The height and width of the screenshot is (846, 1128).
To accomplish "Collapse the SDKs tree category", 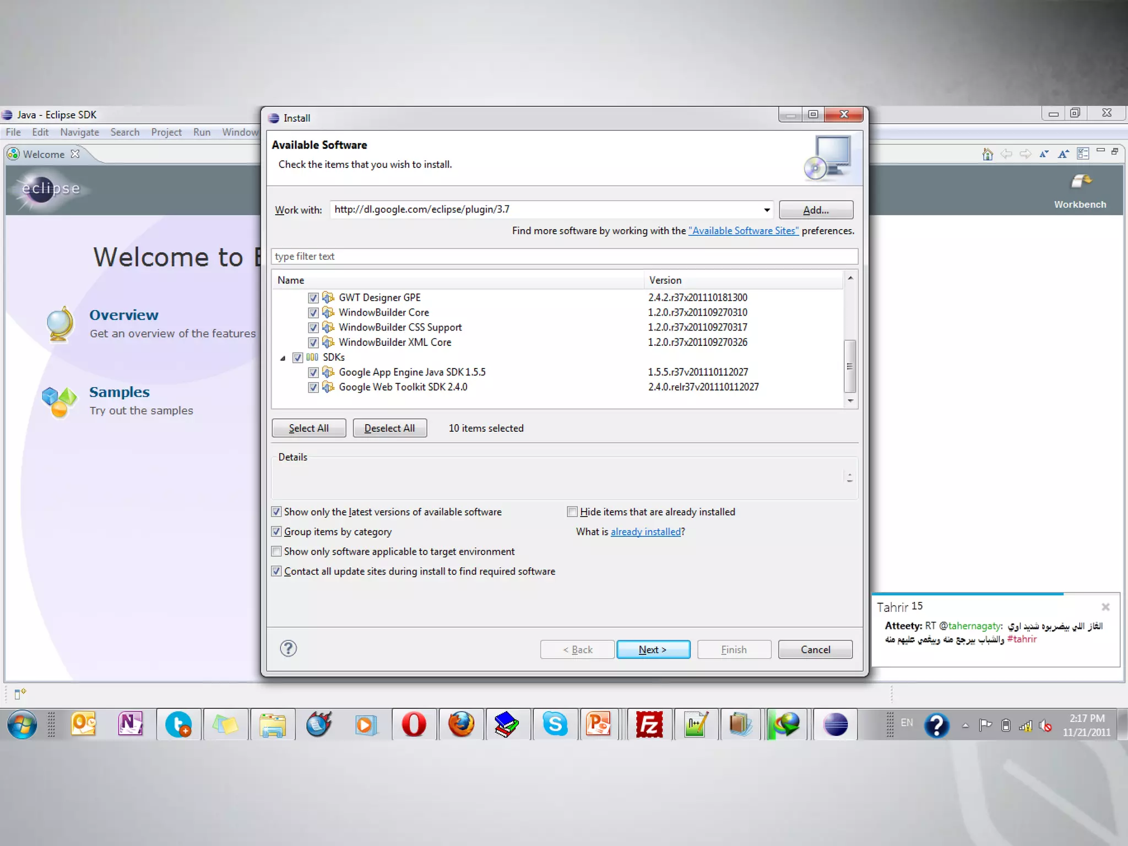I will [283, 358].
